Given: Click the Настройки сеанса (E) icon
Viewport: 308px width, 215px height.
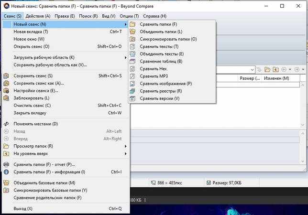Looking at the screenshot, I should pos(6,91).
